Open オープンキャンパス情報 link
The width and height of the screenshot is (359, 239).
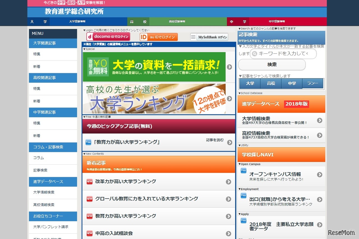click(281, 177)
